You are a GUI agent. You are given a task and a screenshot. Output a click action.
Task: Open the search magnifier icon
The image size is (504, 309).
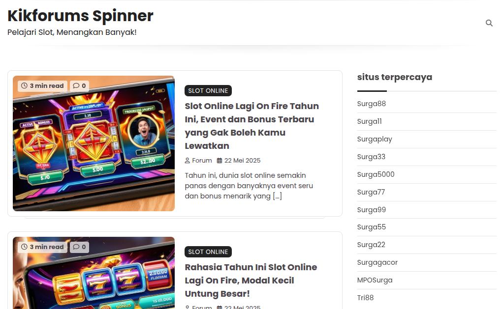pos(489,23)
